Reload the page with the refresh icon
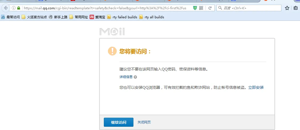300x130 pixels. [x=210, y=8]
